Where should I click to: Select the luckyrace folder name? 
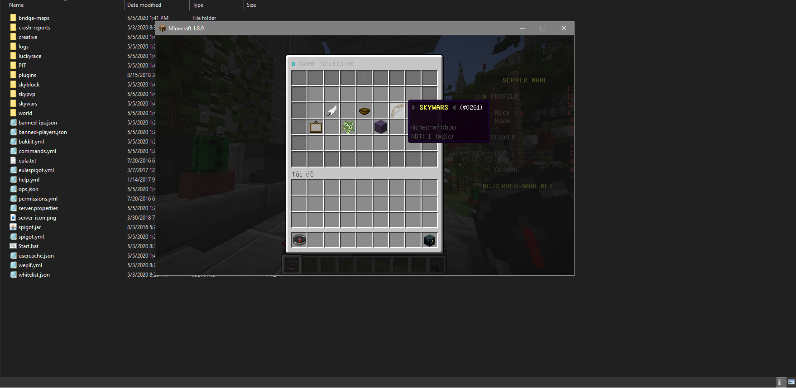(x=30, y=56)
